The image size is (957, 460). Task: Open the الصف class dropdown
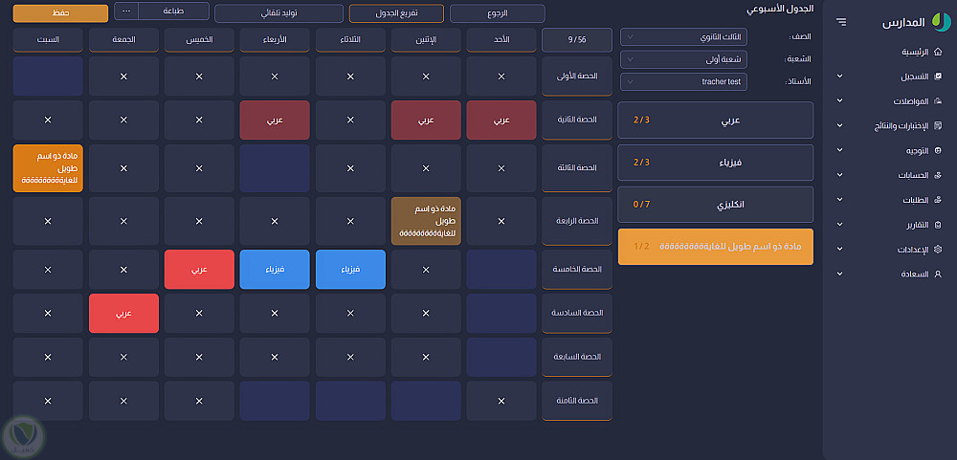683,36
